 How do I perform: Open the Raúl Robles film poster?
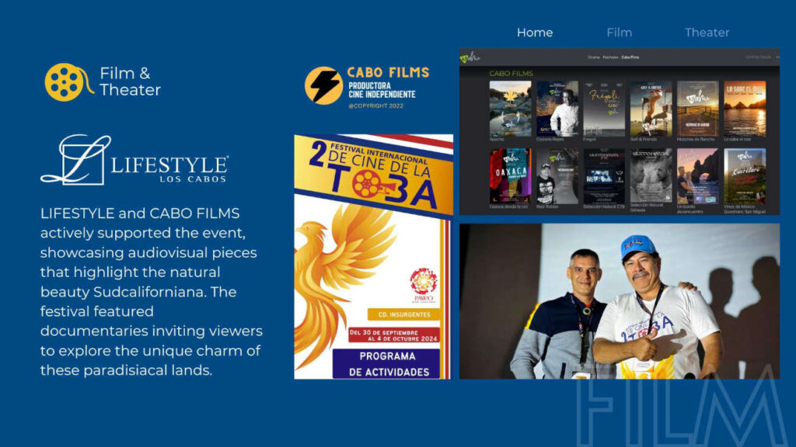(557, 176)
